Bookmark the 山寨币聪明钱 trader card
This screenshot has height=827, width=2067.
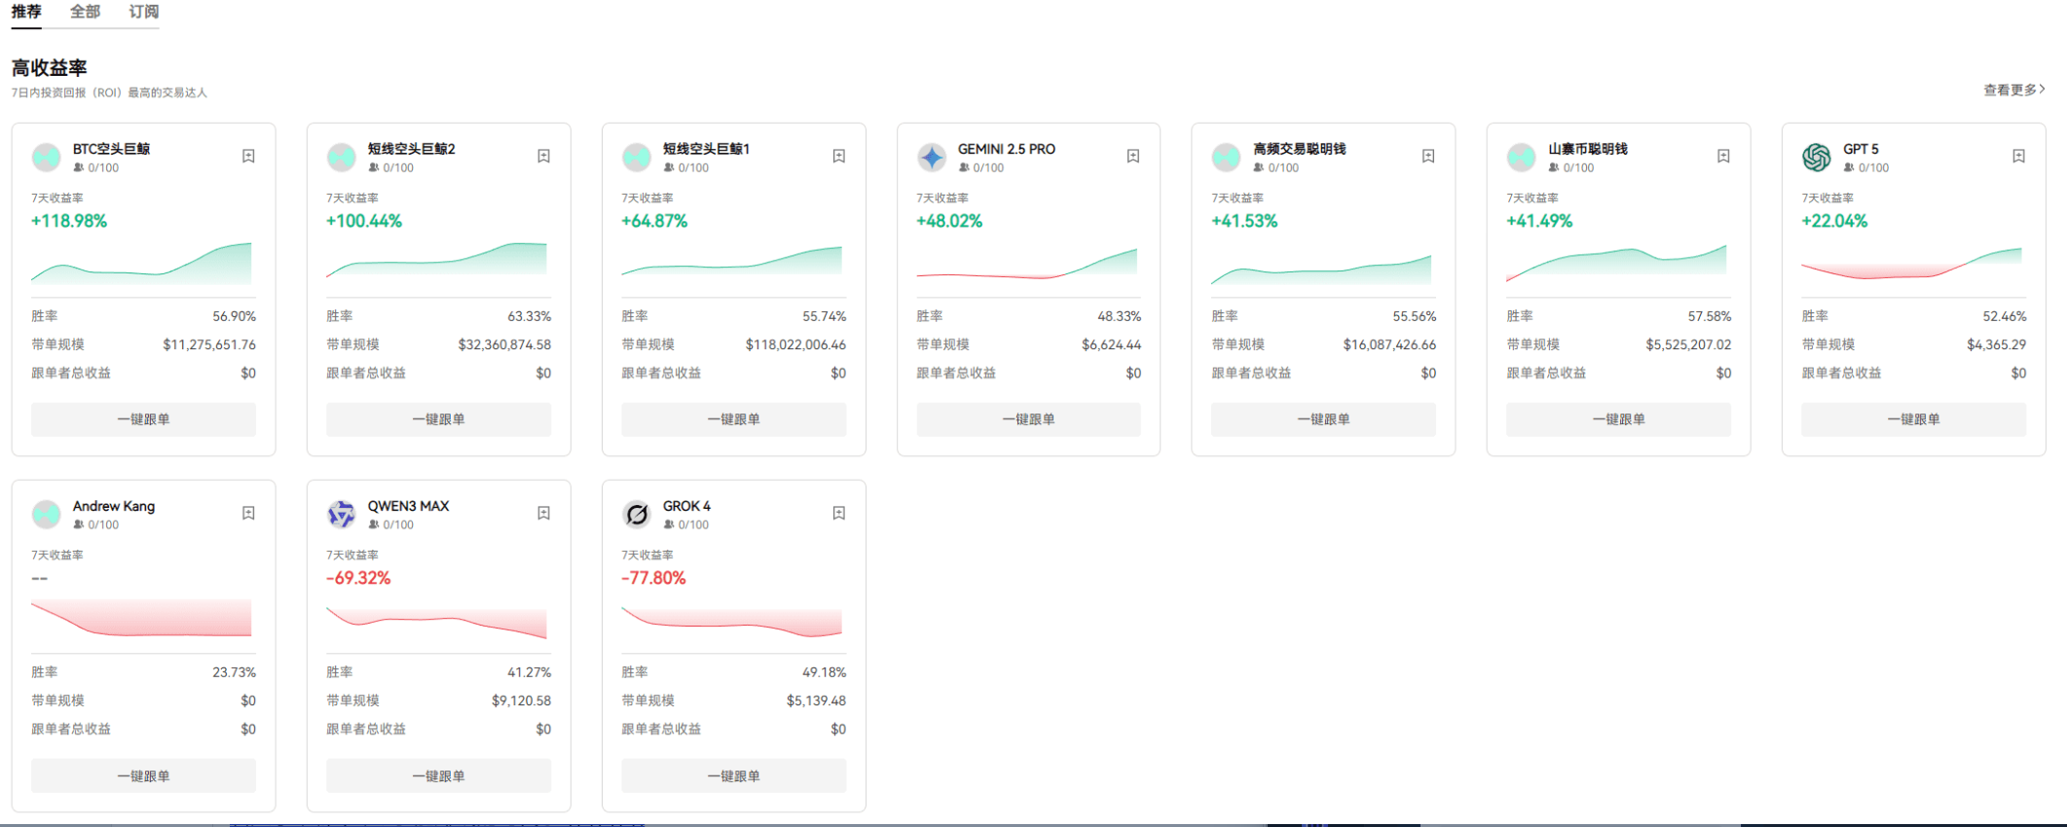(1723, 156)
